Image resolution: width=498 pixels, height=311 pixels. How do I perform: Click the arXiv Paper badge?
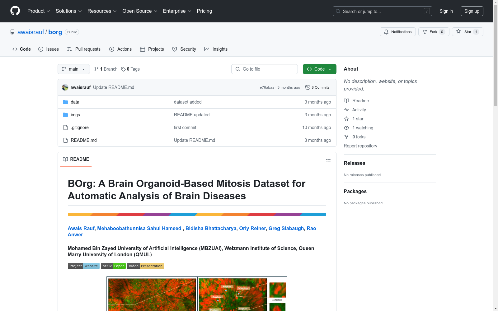pos(113,266)
